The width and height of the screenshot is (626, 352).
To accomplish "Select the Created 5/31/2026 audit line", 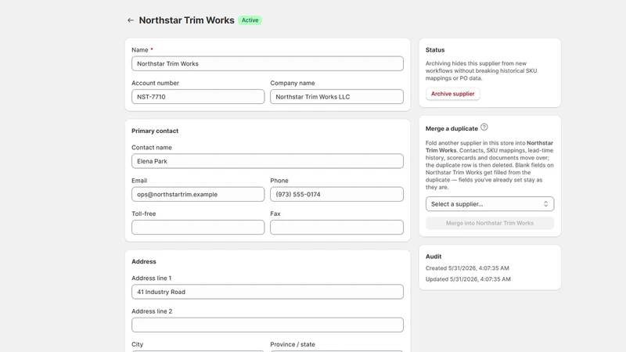I will pos(467,268).
